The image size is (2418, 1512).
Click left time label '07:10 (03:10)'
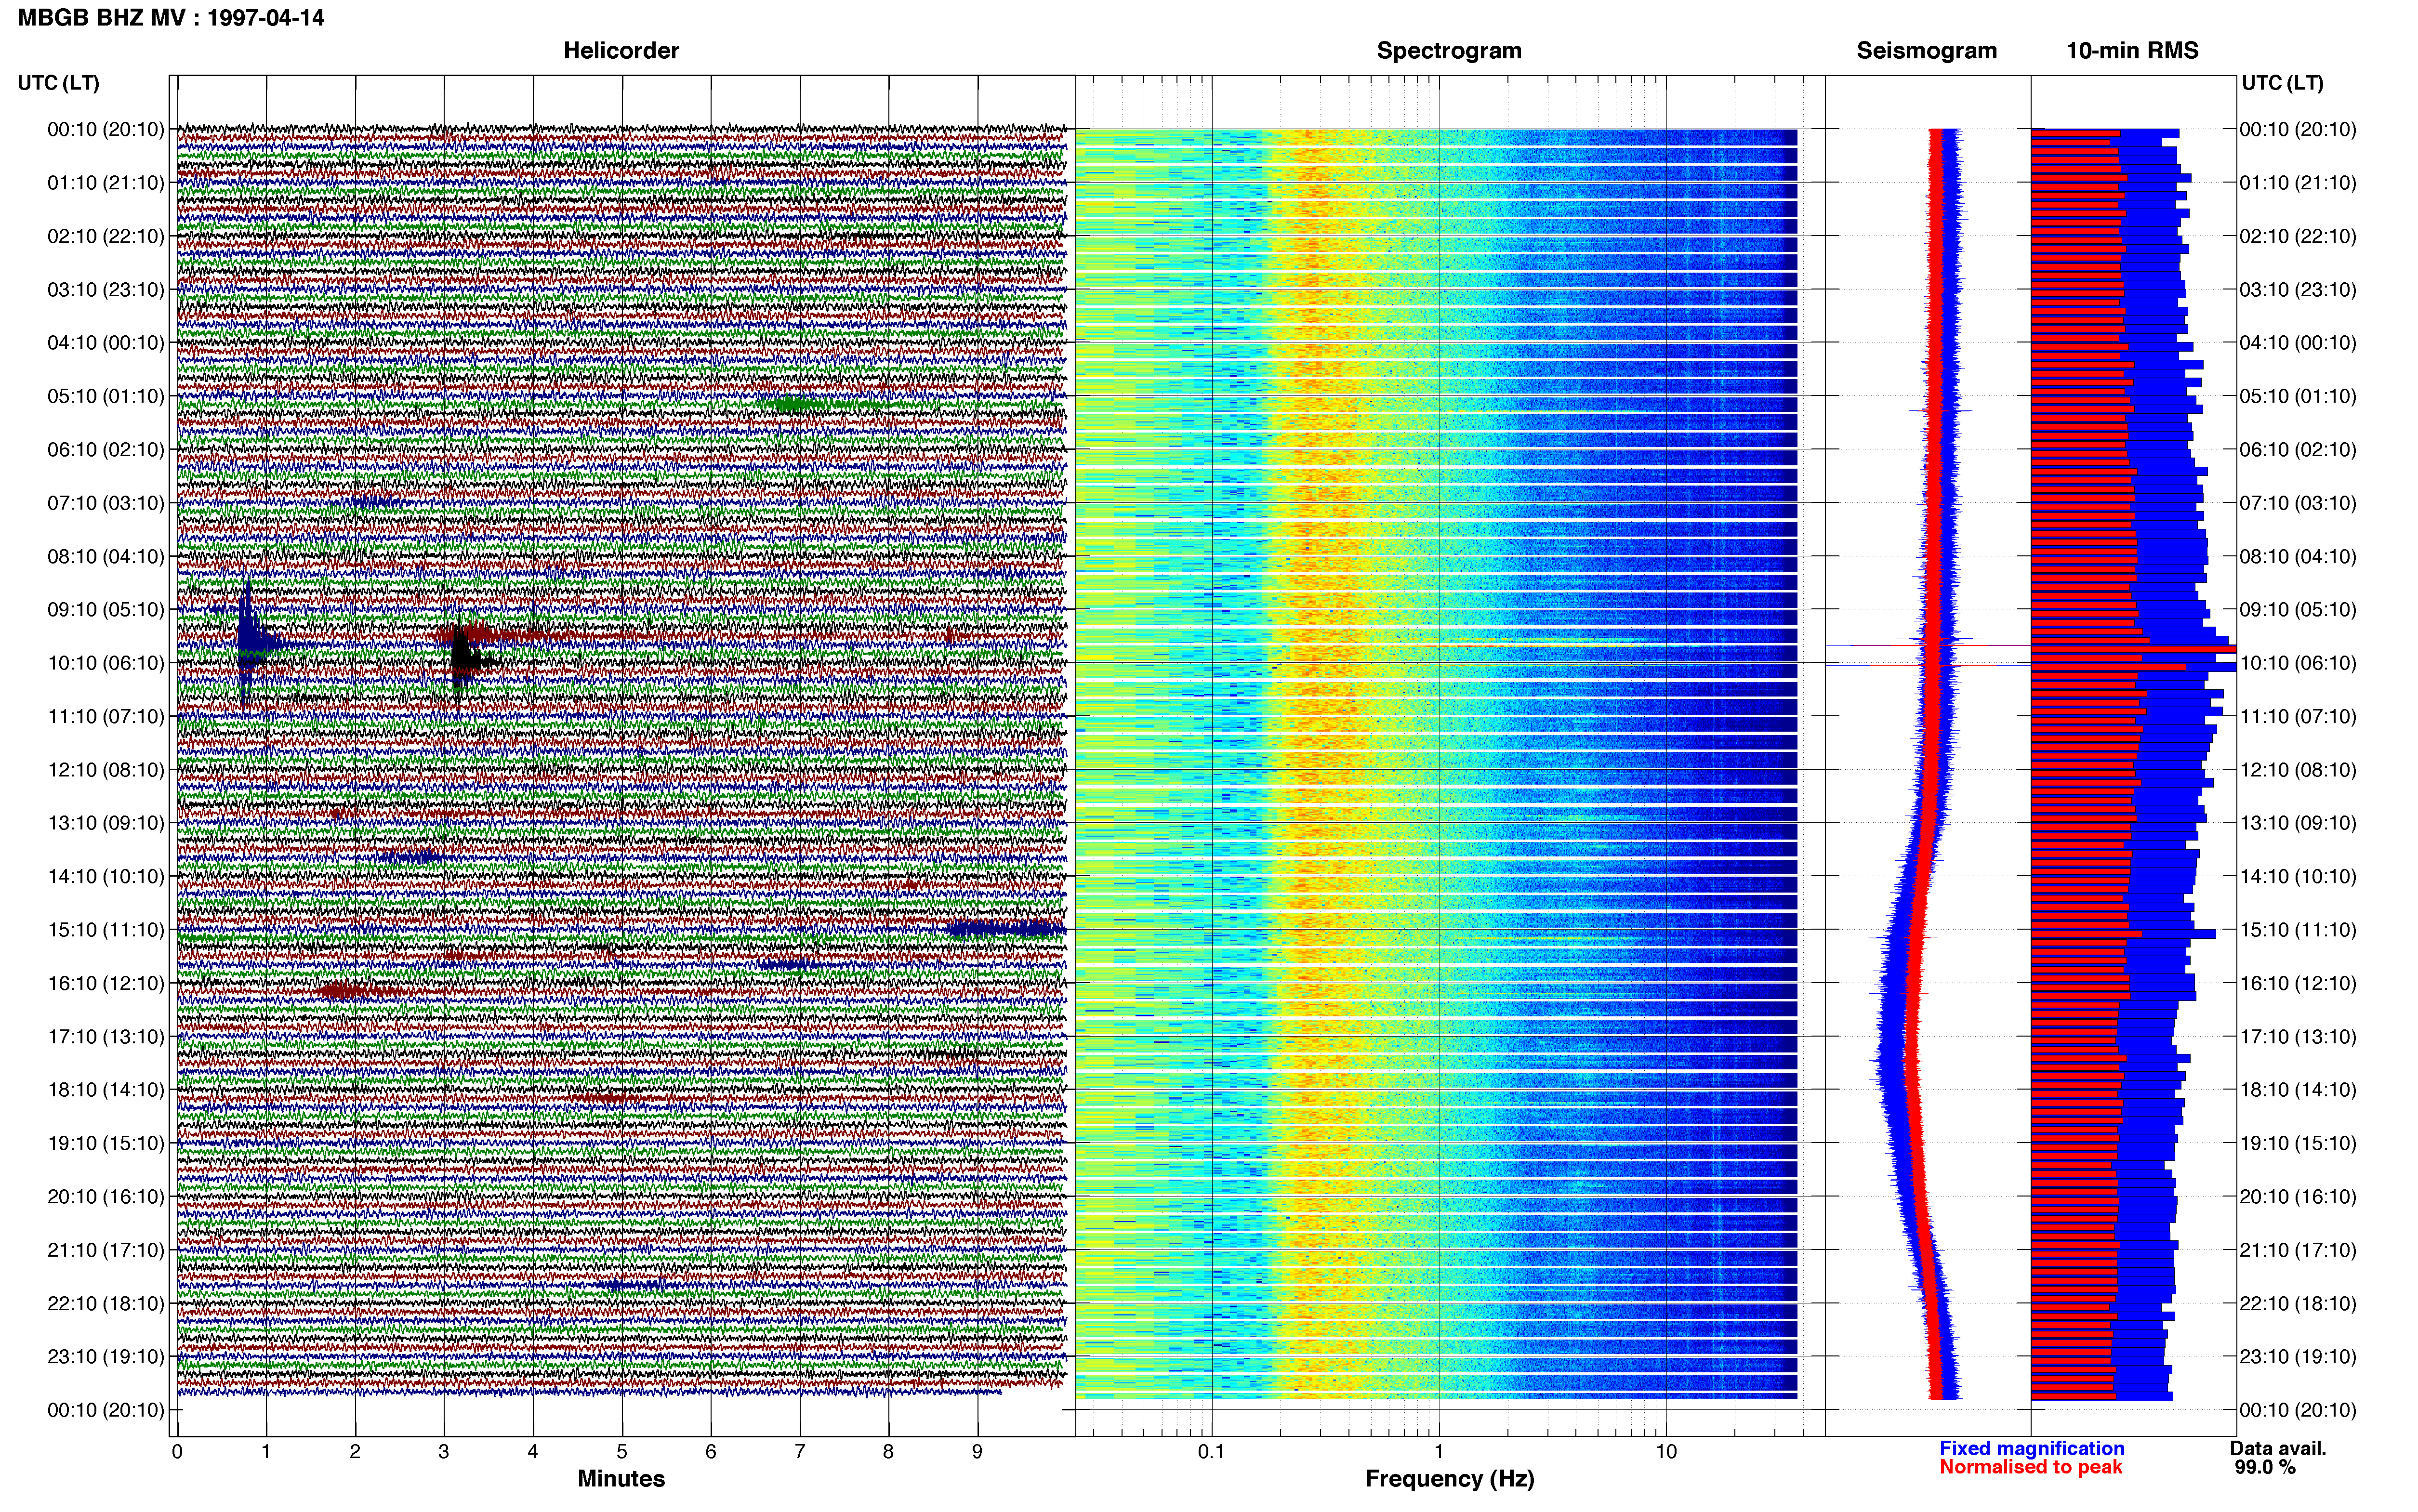coord(106,503)
